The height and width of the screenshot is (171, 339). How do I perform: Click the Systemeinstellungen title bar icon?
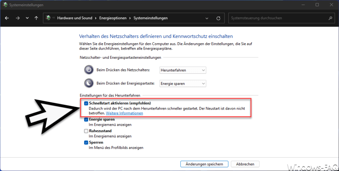click(5, 5)
